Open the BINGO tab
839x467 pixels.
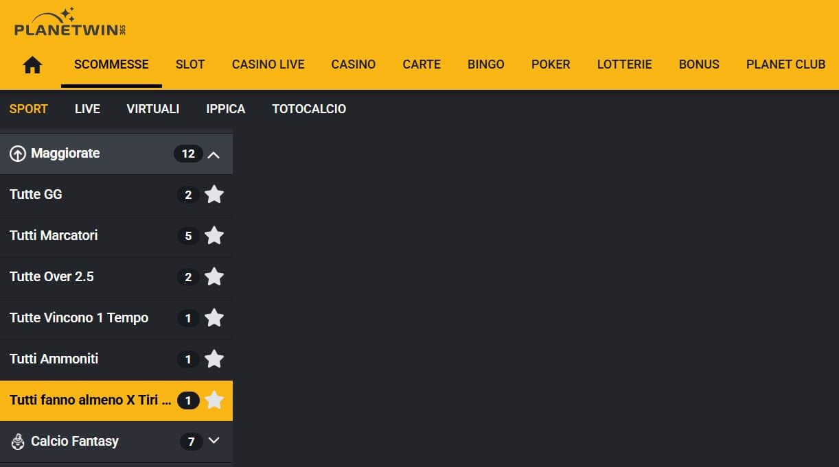tap(486, 64)
